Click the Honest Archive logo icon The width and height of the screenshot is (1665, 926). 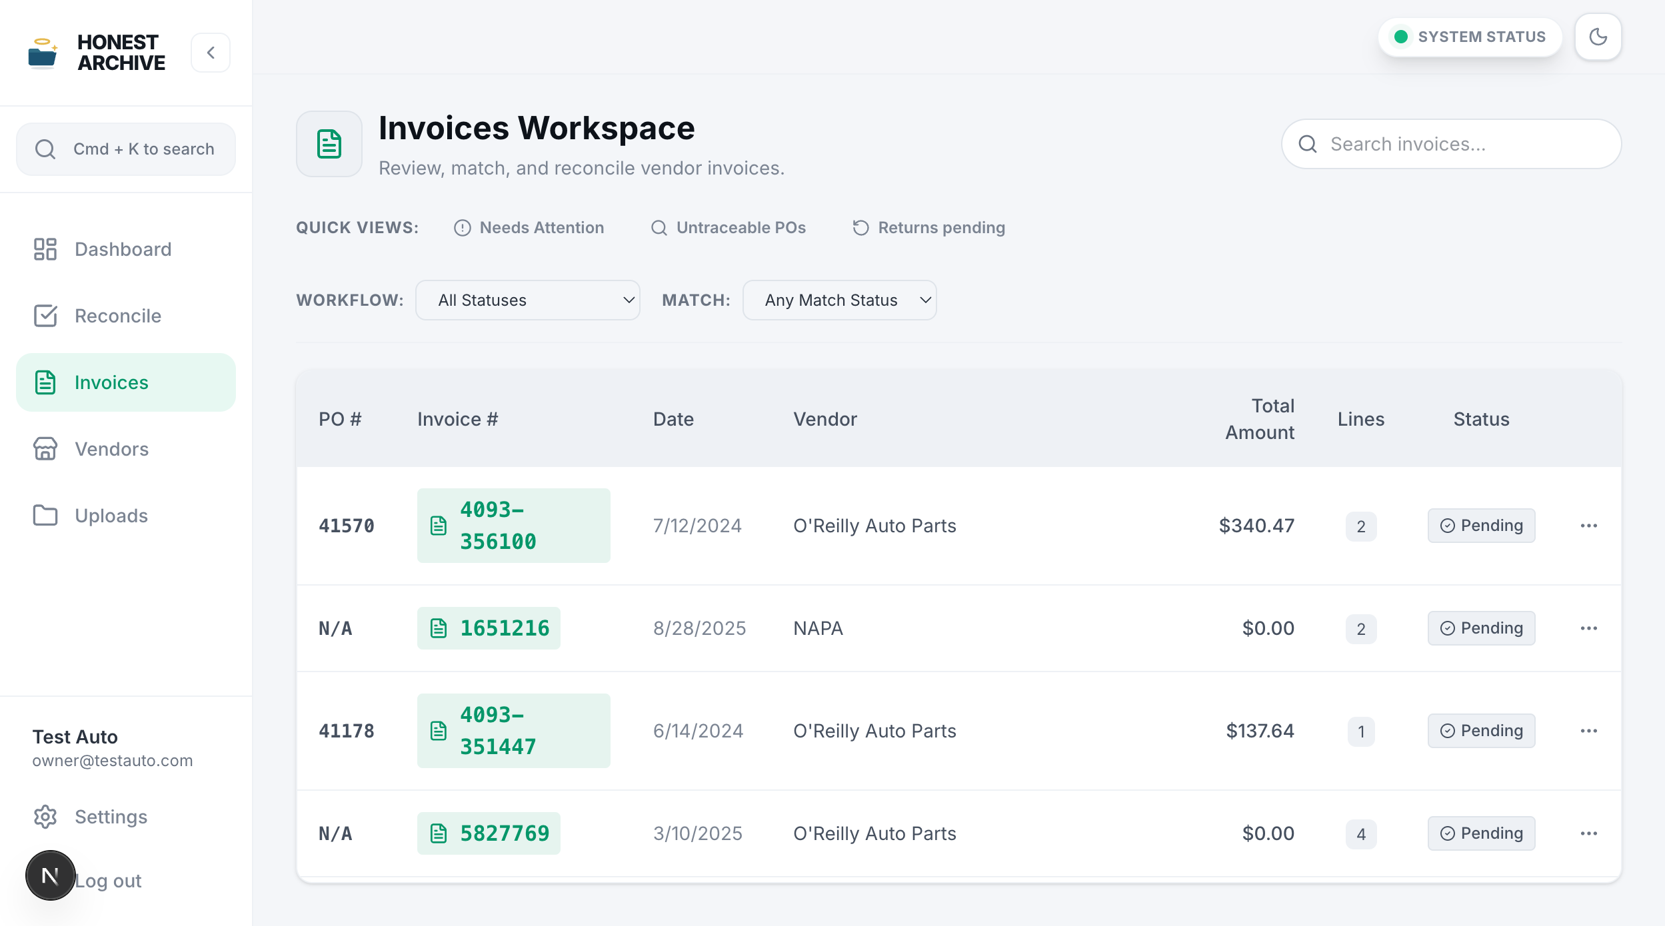[43, 53]
